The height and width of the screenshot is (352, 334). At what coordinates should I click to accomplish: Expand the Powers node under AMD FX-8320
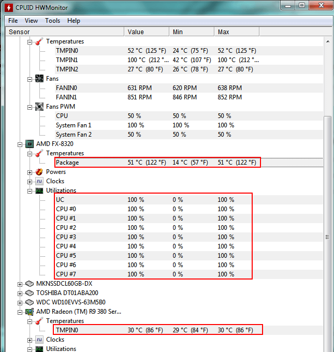30,172
